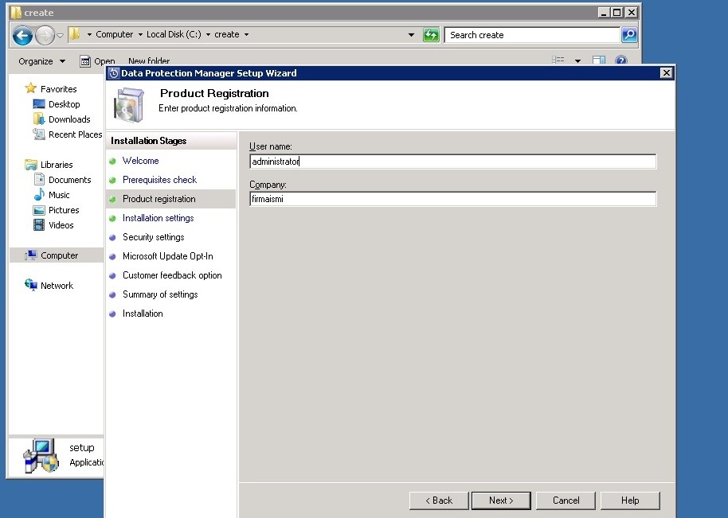Click the product registration CD box icon
Screen dimensions: 728x518
click(128, 105)
